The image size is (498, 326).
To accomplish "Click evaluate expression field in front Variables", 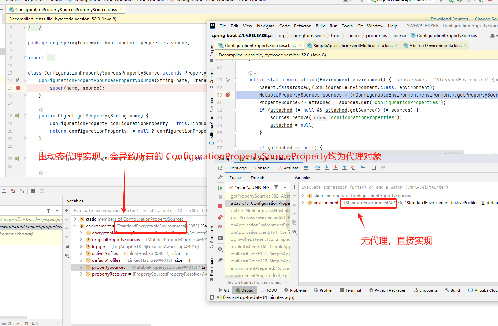I will tap(398, 187).
